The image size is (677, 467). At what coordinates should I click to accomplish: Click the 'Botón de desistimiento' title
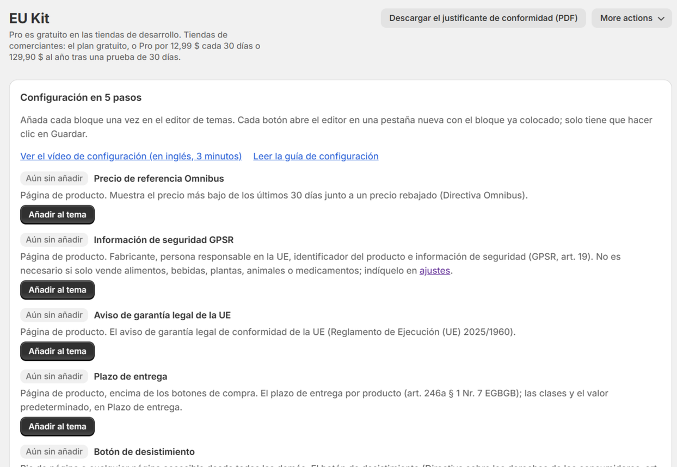(144, 451)
